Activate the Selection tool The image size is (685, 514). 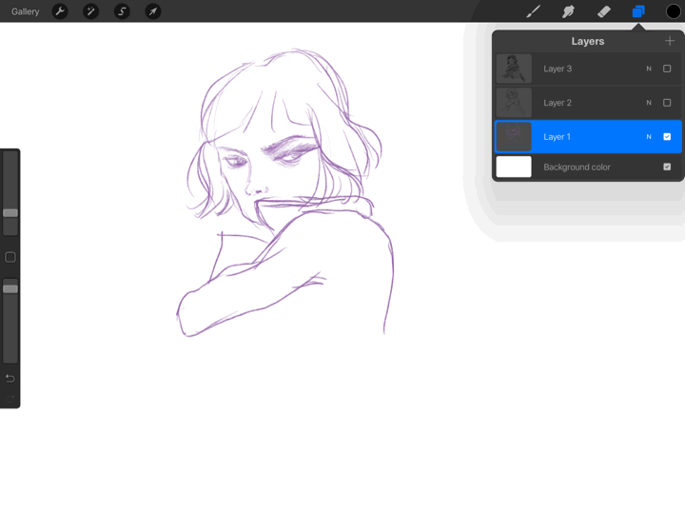click(122, 11)
